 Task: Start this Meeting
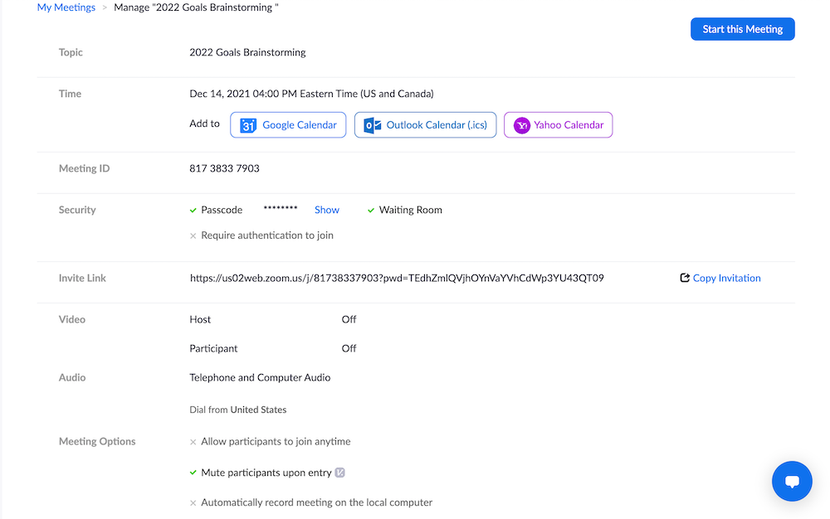point(742,29)
